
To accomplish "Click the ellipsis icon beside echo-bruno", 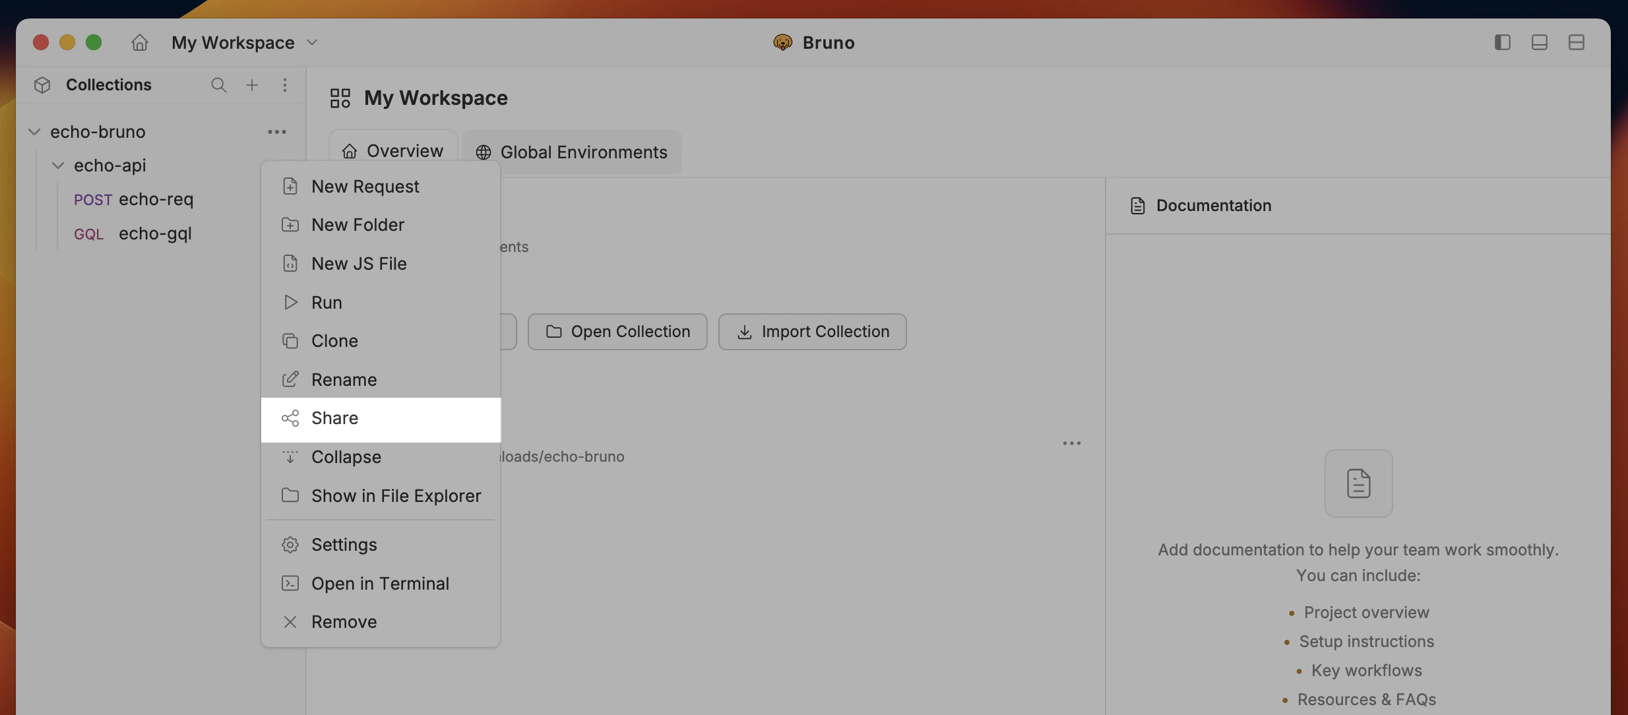I will [x=276, y=131].
